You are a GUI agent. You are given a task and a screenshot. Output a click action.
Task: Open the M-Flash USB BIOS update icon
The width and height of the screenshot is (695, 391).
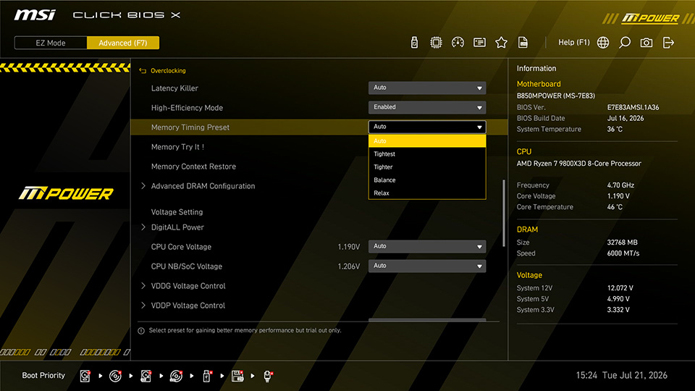point(414,43)
